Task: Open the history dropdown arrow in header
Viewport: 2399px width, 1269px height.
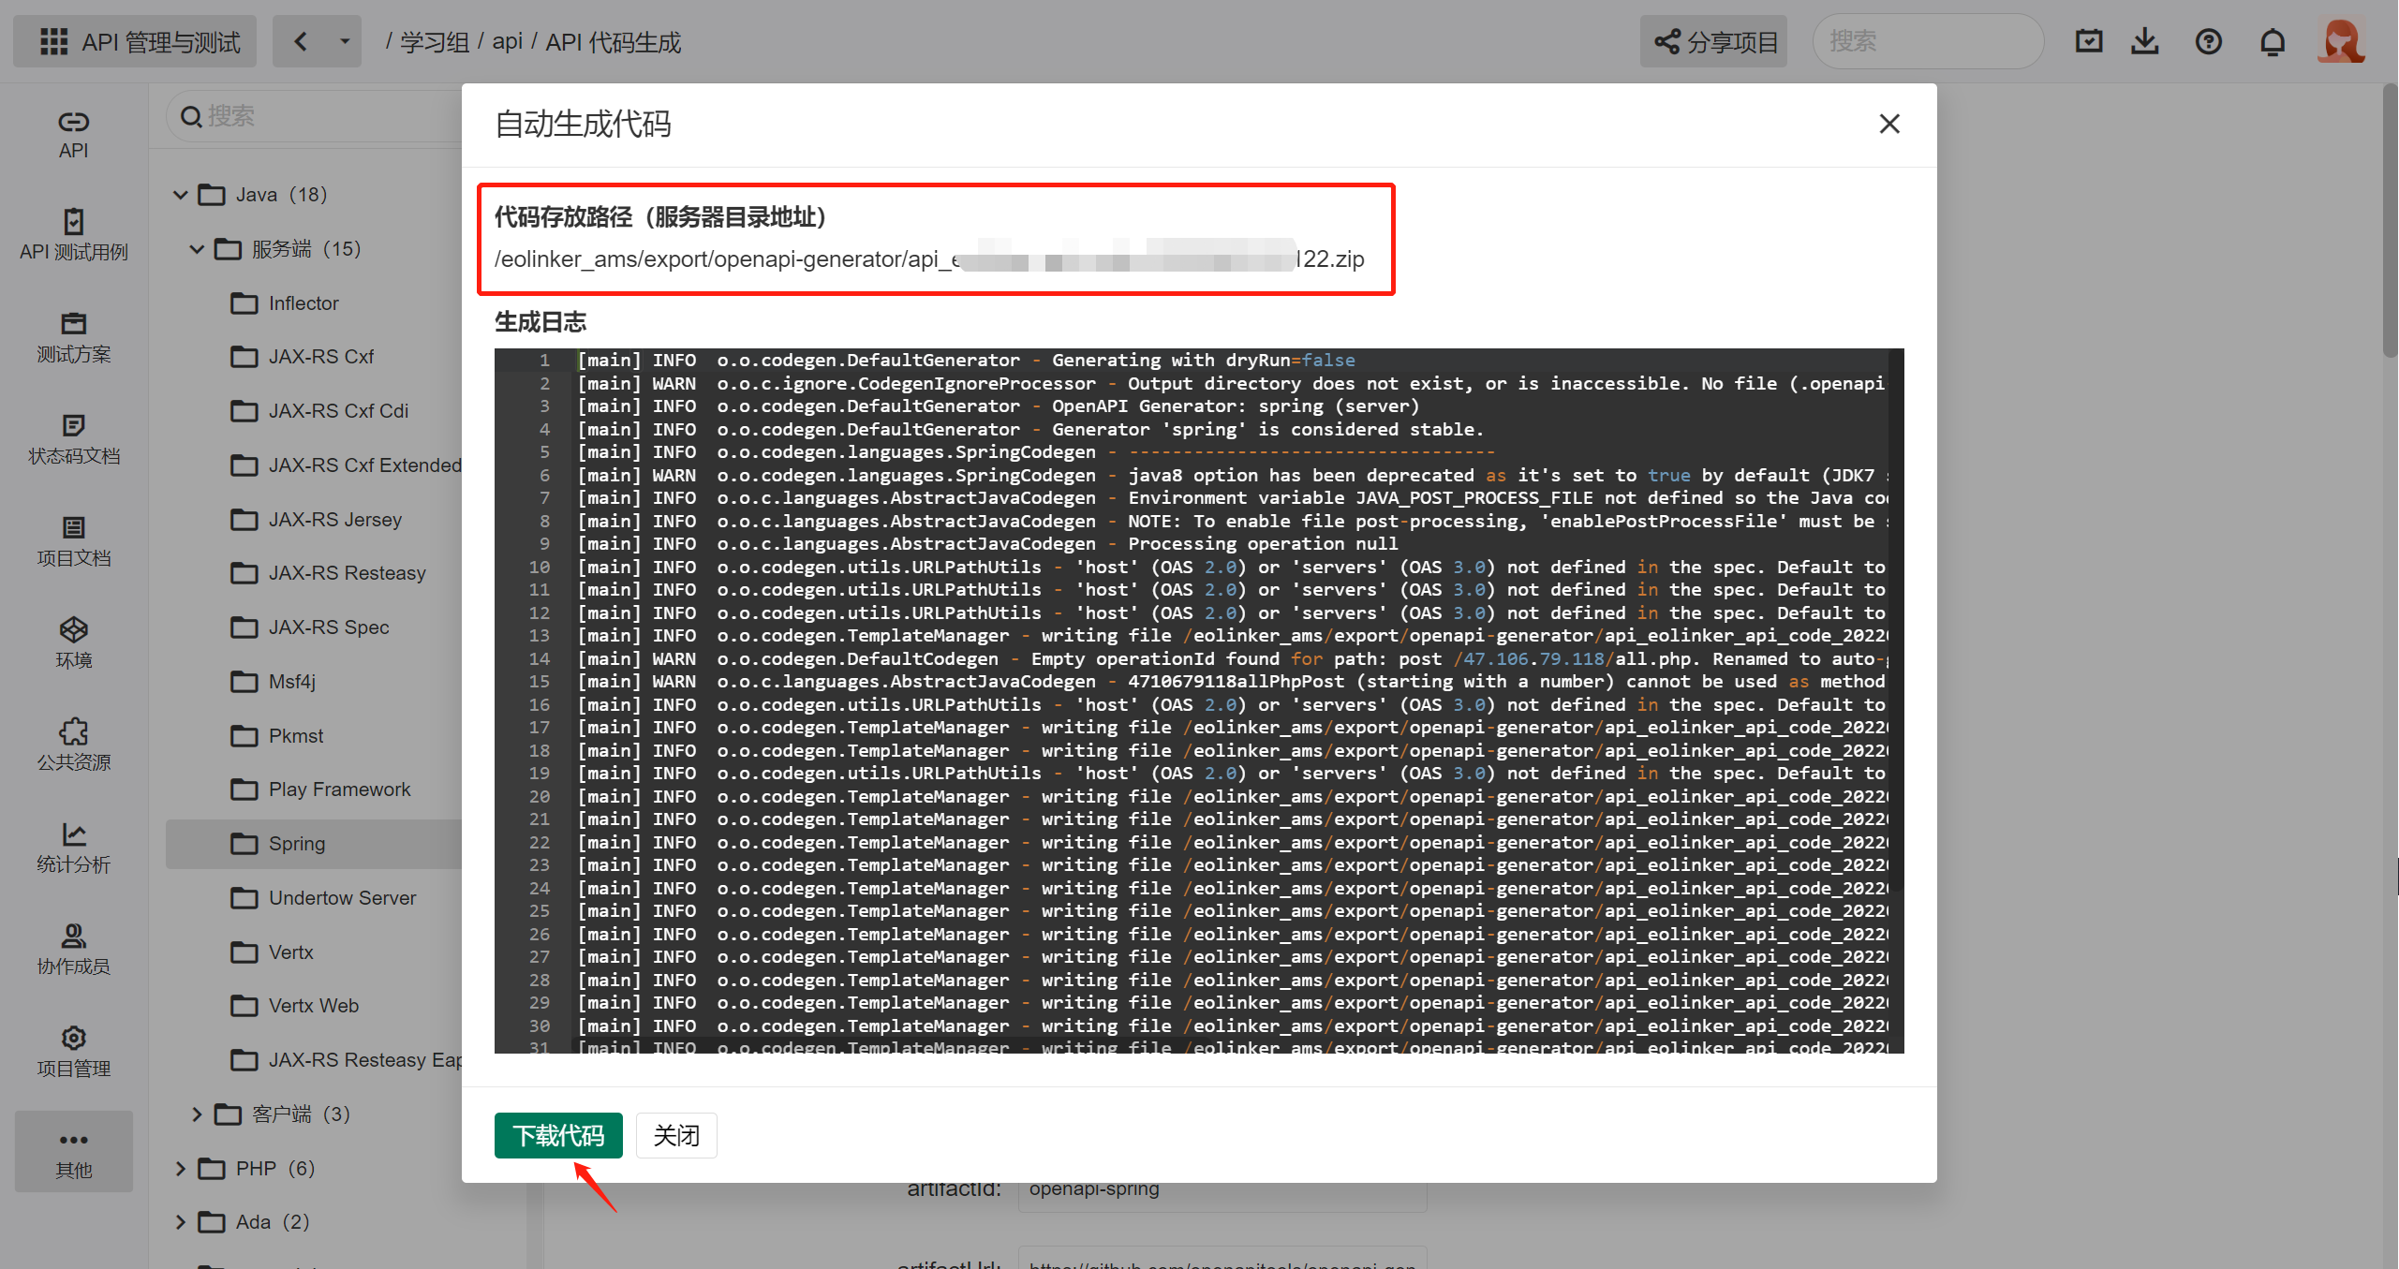Action: click(x=344, y=41)
